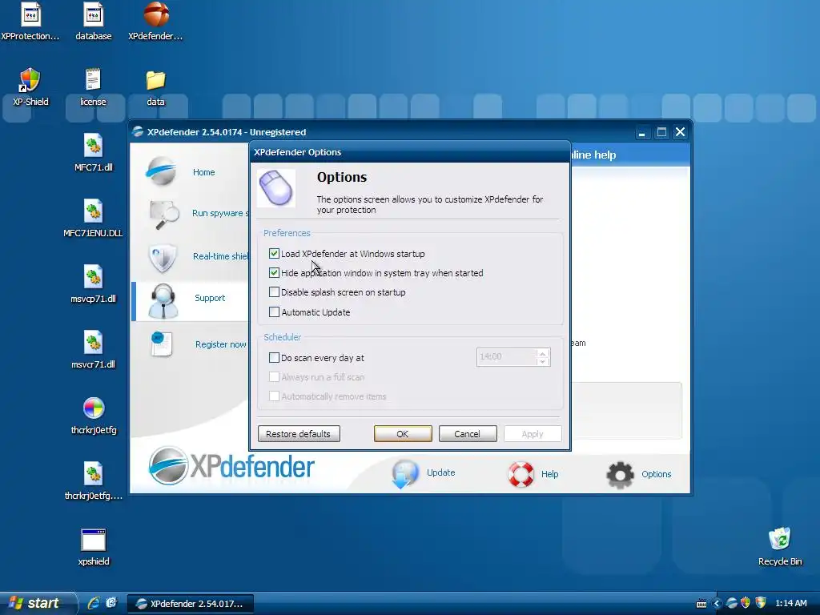Viewport: 820px width, 615px height.
Task: Enable Disable splash screen on startup
Action: [274, 291]
